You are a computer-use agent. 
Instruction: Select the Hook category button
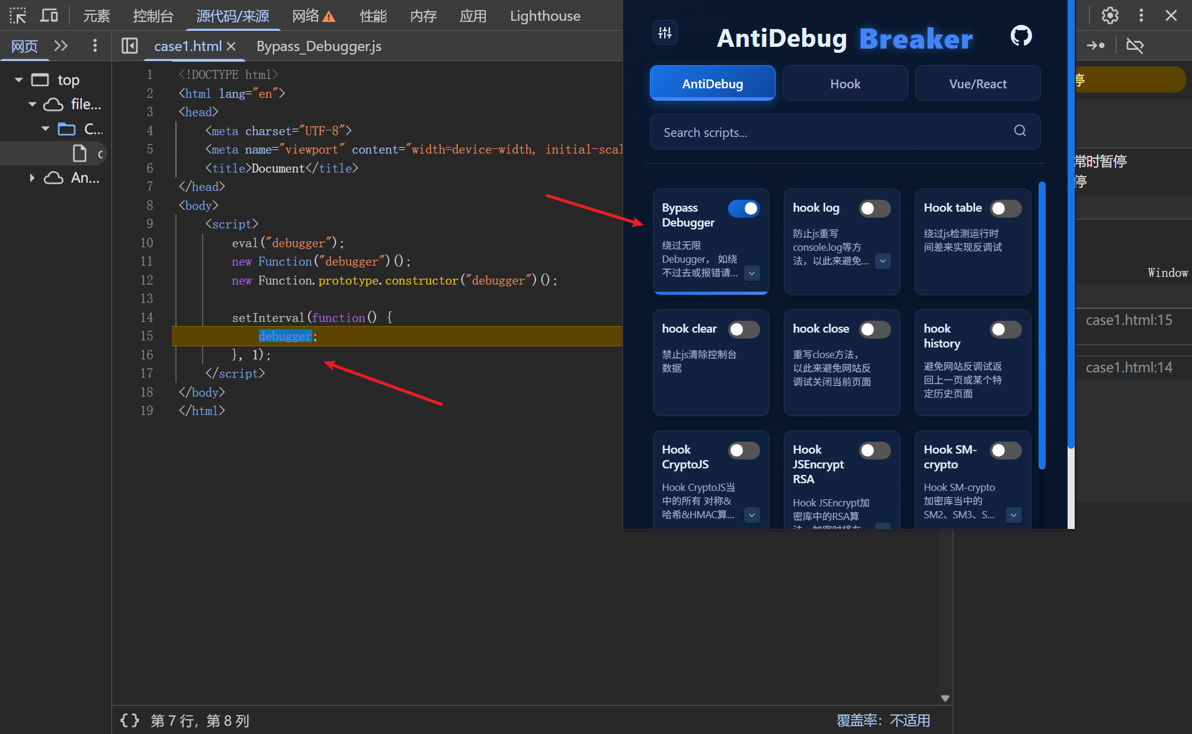[845, 84]
